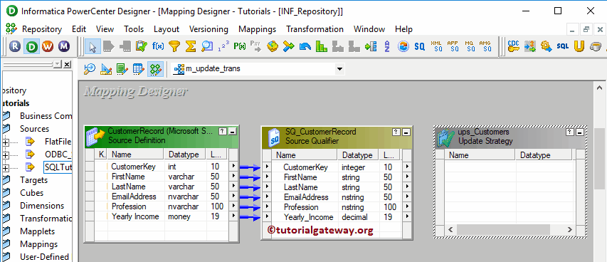
Task: Select the Cubes folder in navigator
Action: (32, 193)
